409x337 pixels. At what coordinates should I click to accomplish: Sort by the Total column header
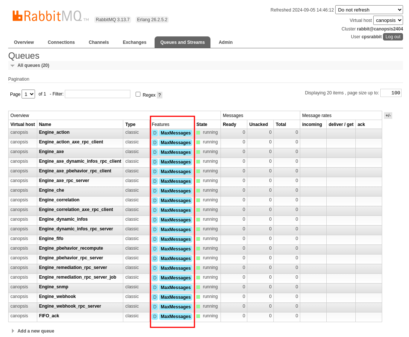(281, 124)
